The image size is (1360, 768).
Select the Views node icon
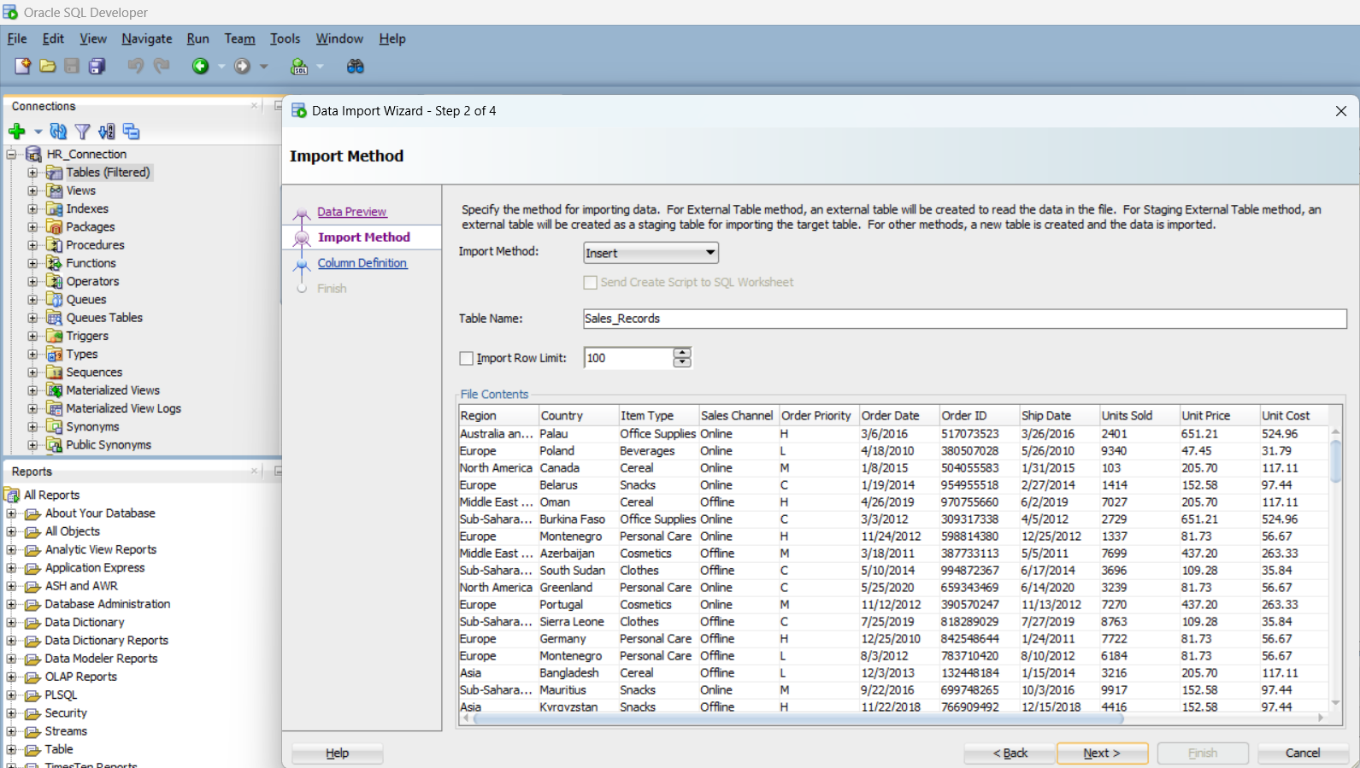coord(54,191)
